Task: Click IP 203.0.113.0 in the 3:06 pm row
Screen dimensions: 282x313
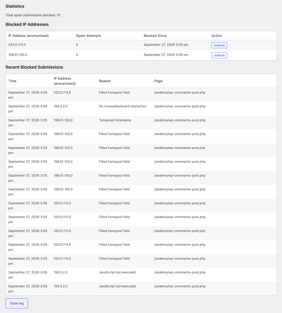Action: [x=62, y=92]
